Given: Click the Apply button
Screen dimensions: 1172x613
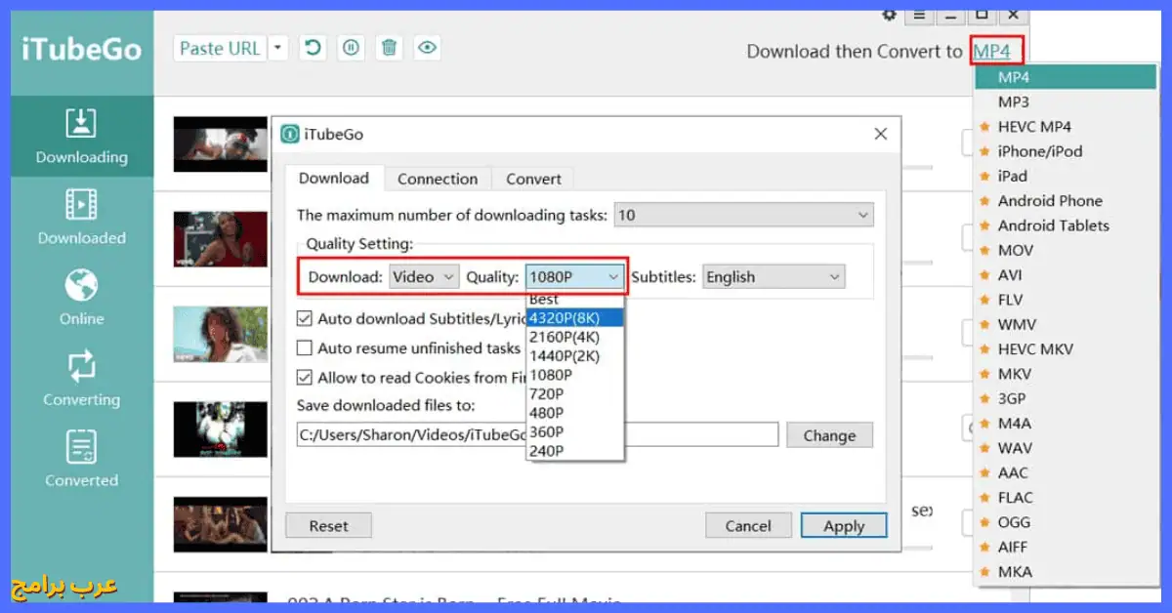Looking at the screenshot, I should click(844, 525).
